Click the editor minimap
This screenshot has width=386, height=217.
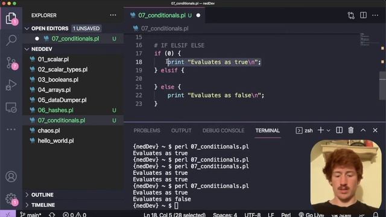pos(369,40)
